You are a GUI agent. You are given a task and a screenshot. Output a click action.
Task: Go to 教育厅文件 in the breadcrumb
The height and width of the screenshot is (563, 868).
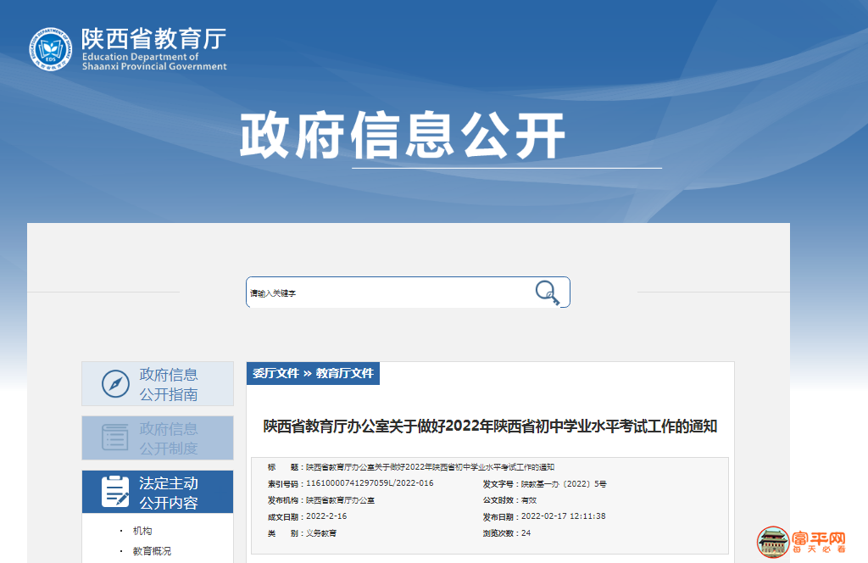[x=344, y=373]
